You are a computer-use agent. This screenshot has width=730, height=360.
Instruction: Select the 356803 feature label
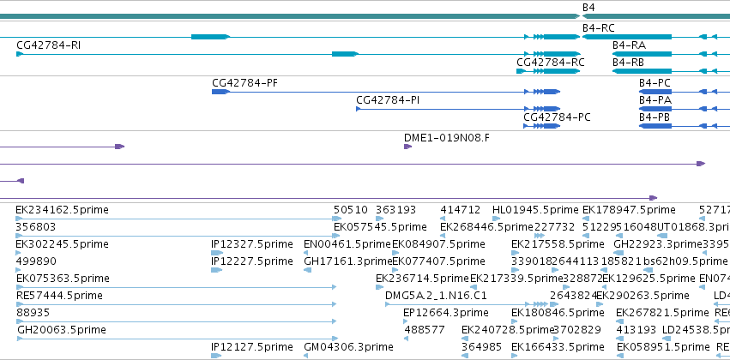(35, 227)
